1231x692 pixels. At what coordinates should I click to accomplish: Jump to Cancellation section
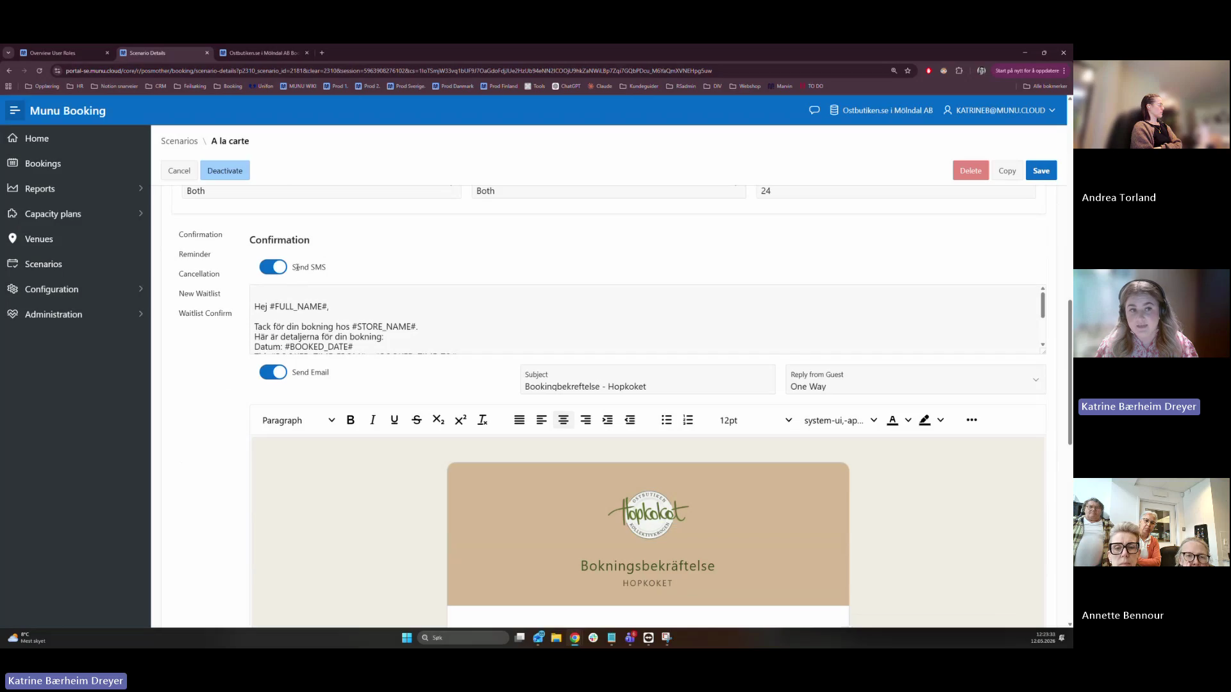(x=199, y=274)
